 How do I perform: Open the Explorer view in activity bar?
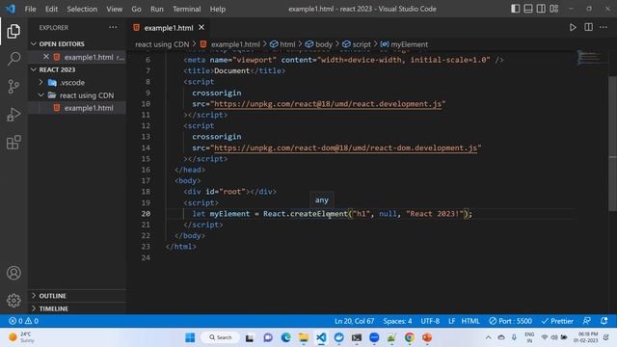[x=13, y=31]
